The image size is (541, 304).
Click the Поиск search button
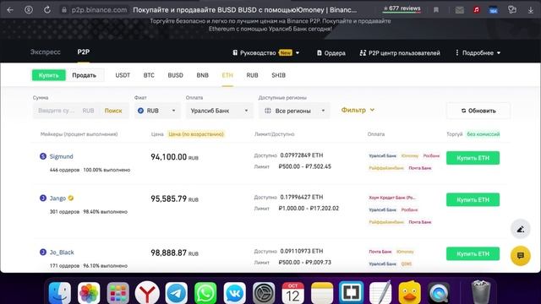[x=113, y=111]
